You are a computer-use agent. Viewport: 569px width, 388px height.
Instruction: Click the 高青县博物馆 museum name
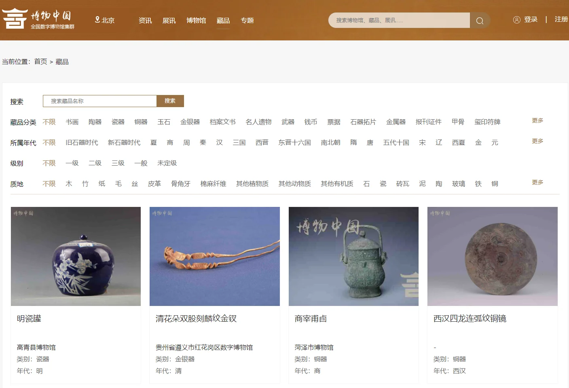click(36, 347)
